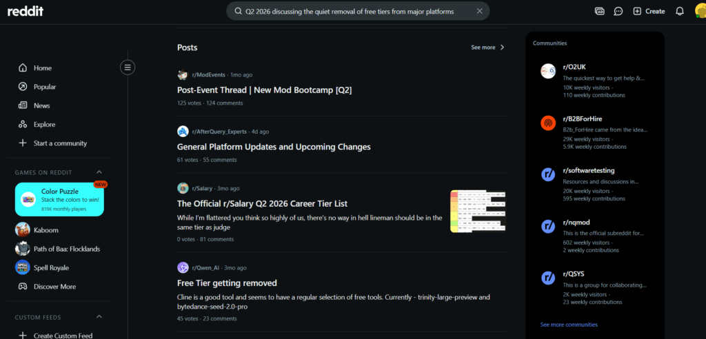Open user profile avatar in top corner
706x339 pixels.
(700, 11)
